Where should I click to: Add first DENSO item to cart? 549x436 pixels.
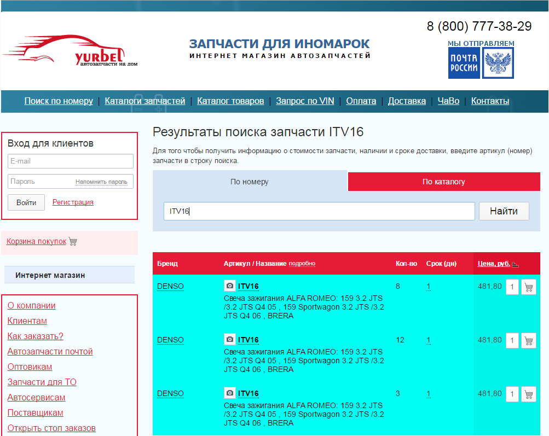point(528,287)
